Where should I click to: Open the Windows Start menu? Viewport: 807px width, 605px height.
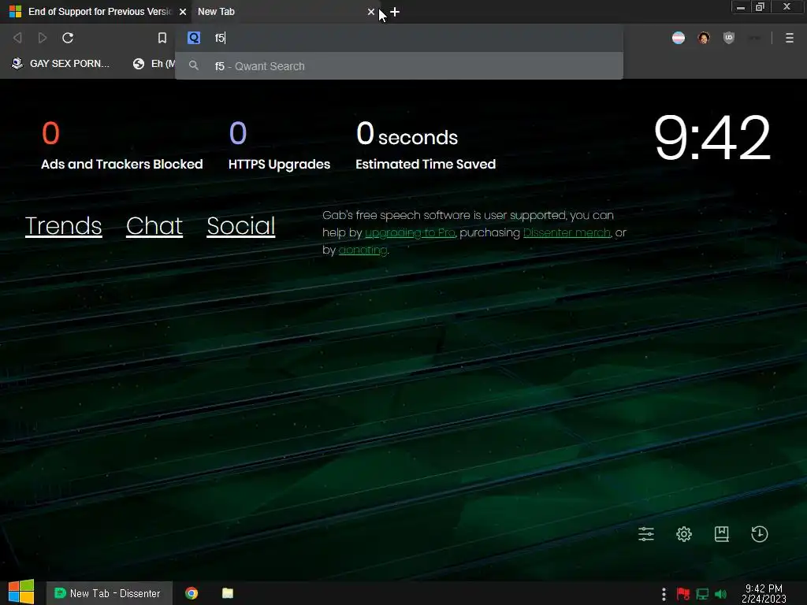(21, 592)
